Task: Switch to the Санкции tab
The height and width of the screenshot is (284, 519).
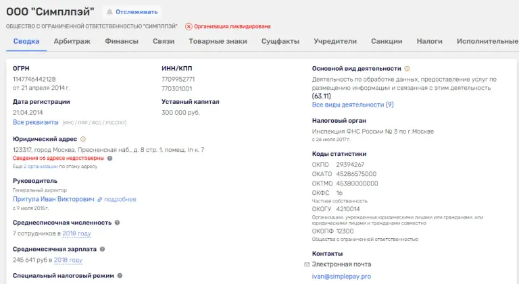Action: (x=387, y=41)
